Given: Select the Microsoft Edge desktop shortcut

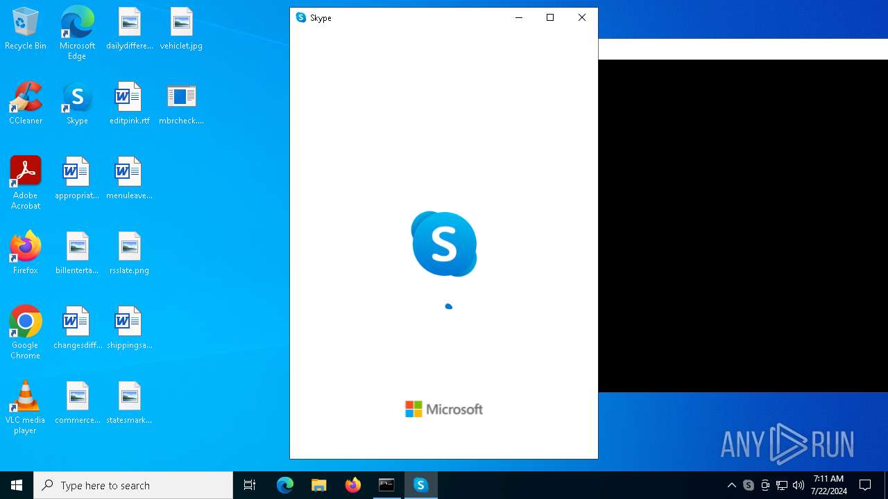Looking at the screenshot, I should coord(77,33).
